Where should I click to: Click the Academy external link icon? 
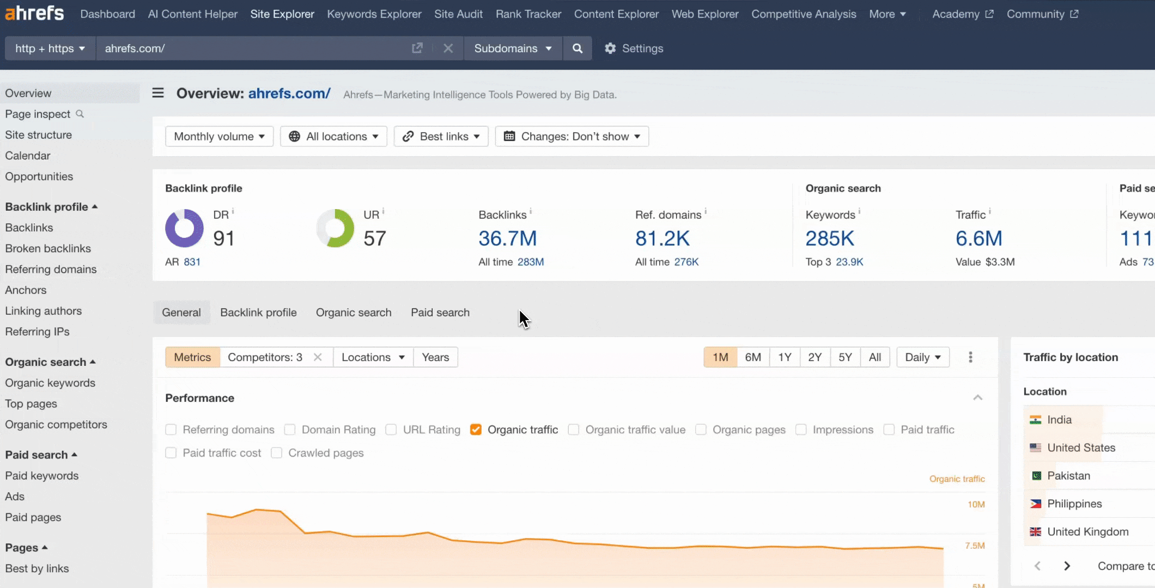coord(989,14)
